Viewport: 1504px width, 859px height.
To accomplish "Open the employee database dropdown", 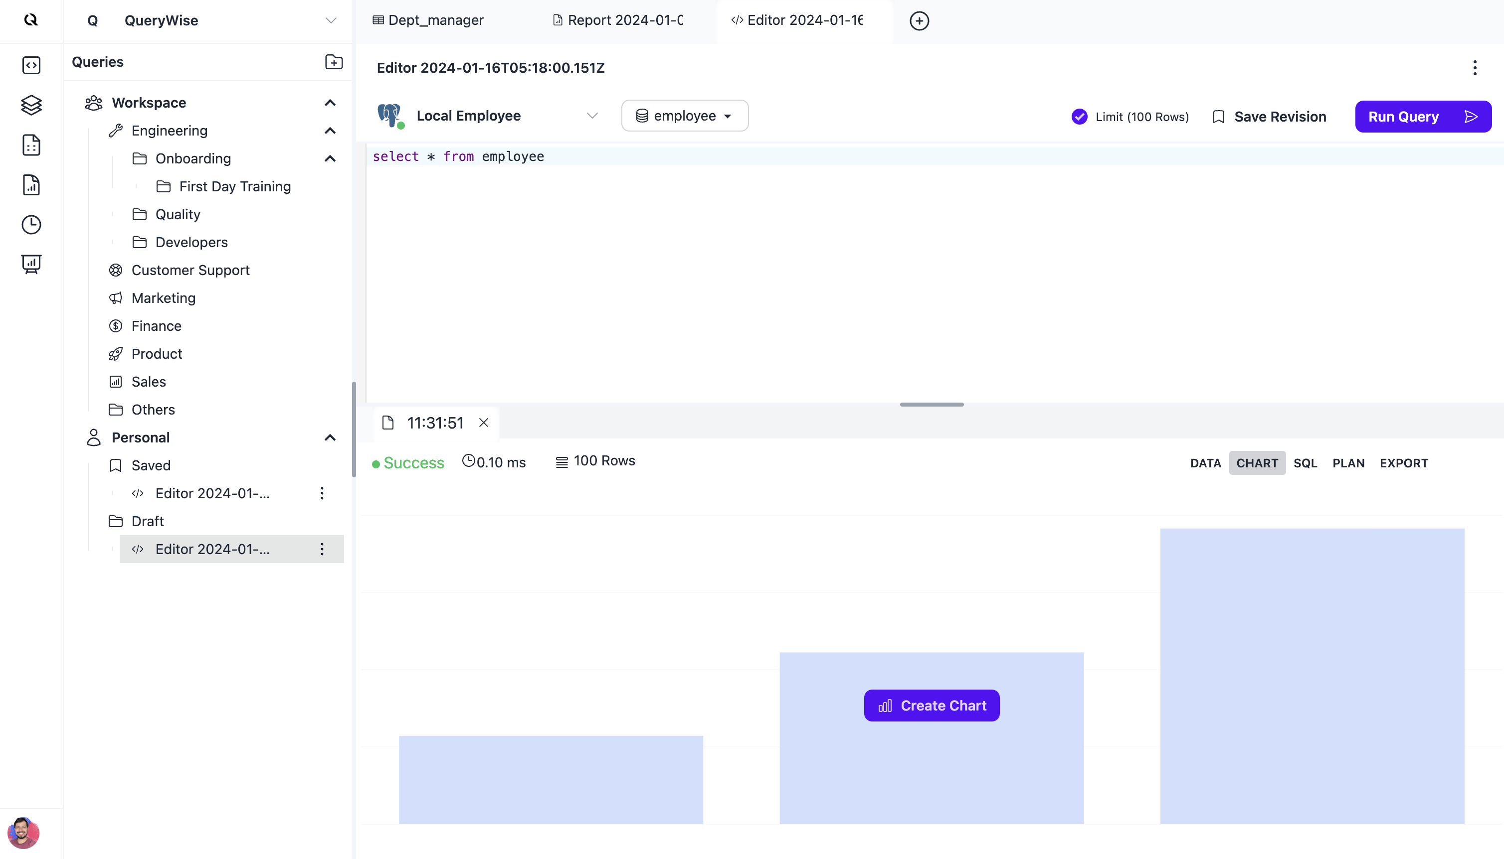I will [x=685, y=116].
